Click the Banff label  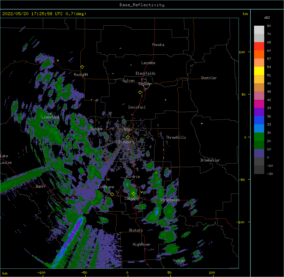point(41,187)
